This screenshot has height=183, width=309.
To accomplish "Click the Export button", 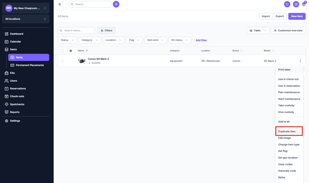I will coord(279,16).
